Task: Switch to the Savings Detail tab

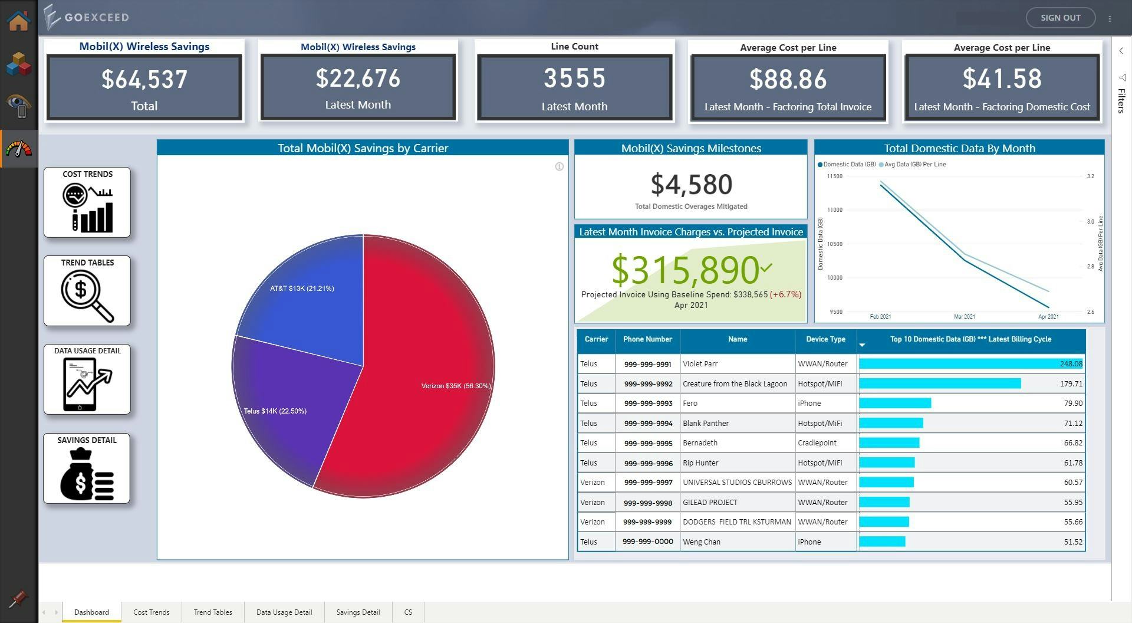Action: 358,612
